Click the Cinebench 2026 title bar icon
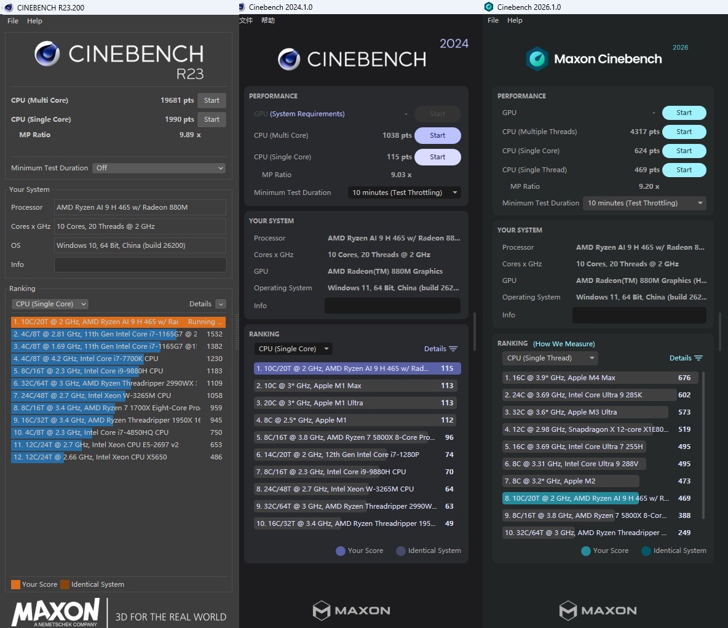The image size is (728, 628). (x=488, y=7)
